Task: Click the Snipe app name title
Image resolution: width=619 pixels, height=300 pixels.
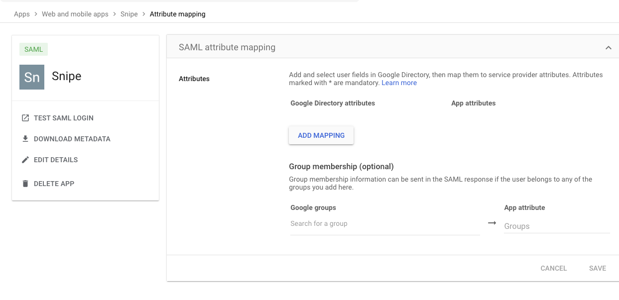Action: (67, 76)
